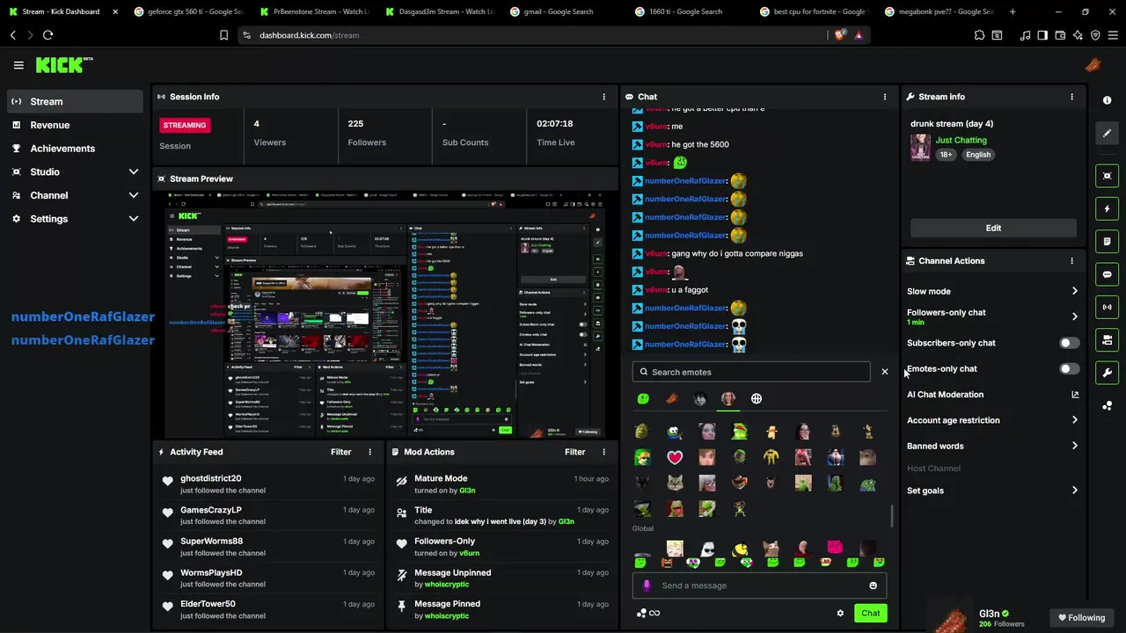Go to Revenue in sidebar
The image size is (1126, 633).
coord(75,125)
